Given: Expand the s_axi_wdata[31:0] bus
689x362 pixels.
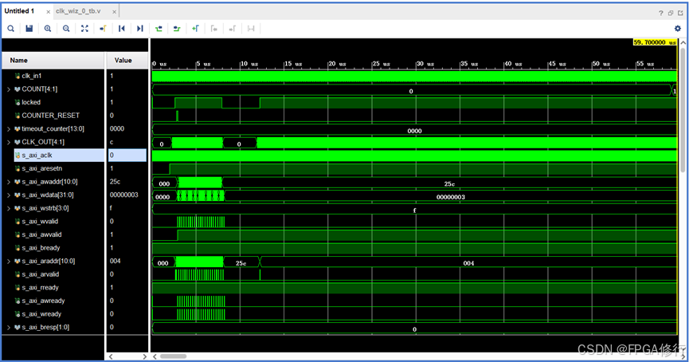Looking at the screenshot, I should pos(8,195).
